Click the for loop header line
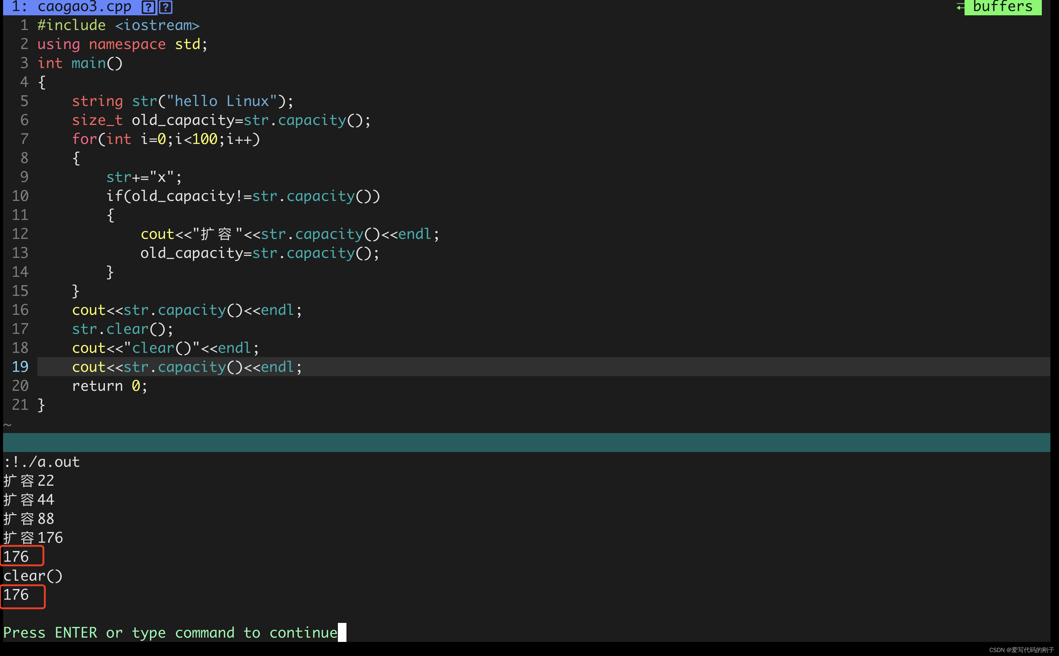Screen dimensions: 1059x656 click(166, 140)
